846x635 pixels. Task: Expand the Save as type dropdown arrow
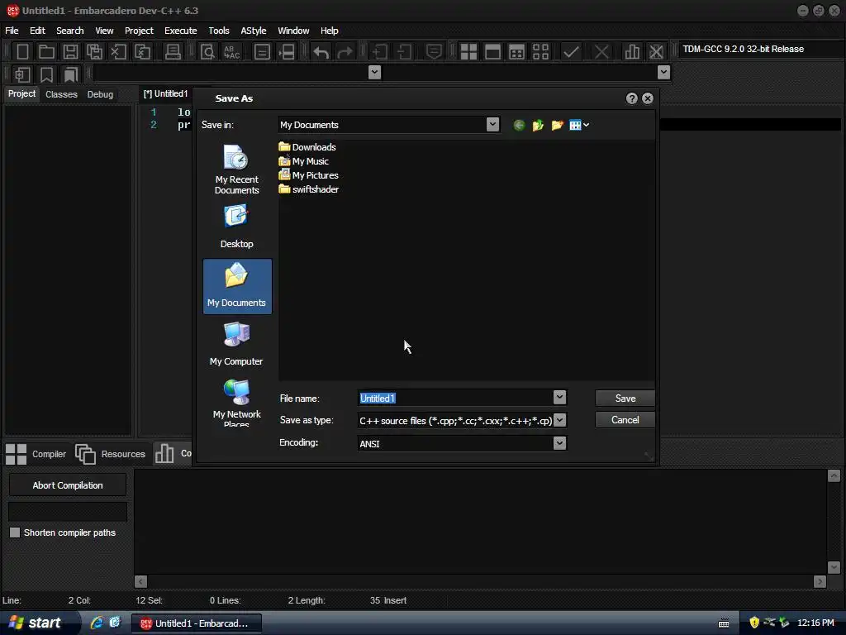point(559,419)
